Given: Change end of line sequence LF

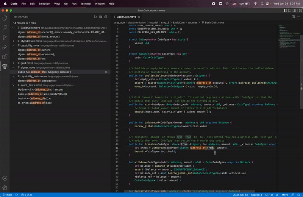Looking at the screenshot, I should click(x=277, y=195).
